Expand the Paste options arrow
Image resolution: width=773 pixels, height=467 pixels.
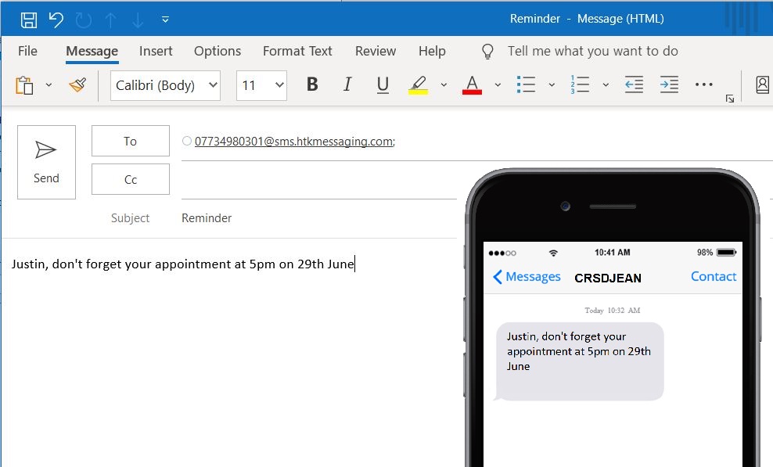(49, 84)
